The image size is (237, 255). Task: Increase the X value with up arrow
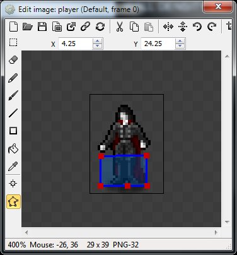97,41
